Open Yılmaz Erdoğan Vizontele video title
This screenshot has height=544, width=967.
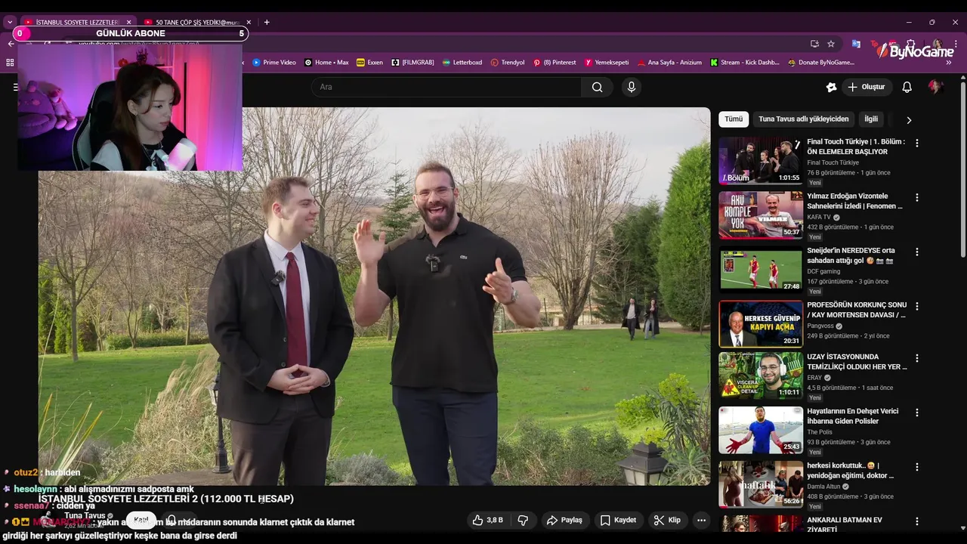tap(854, 201)
